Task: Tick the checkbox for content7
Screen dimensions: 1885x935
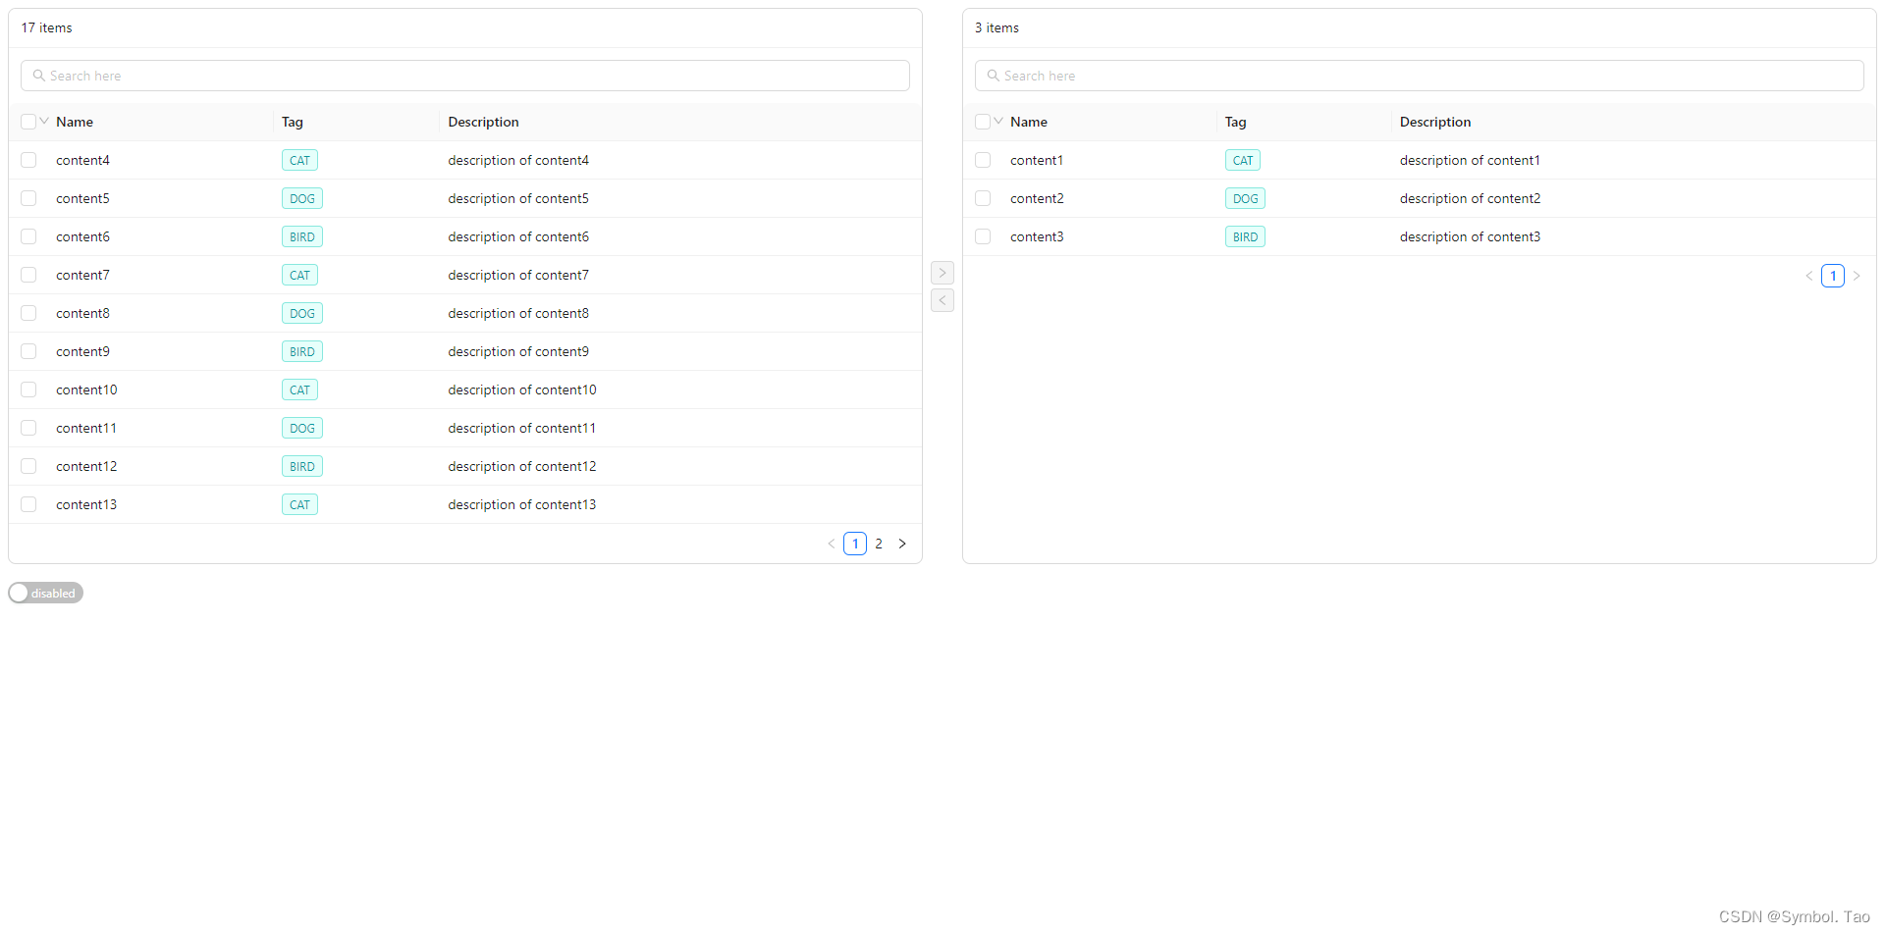Action: 28,275
